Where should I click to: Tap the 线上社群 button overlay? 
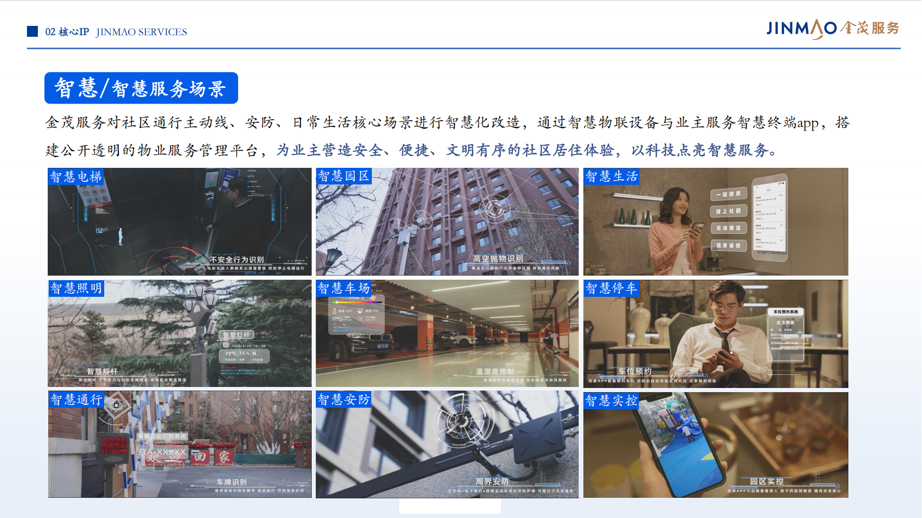[x=729, y=211]
